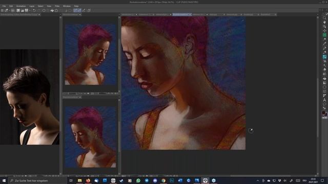Open the Filter menu
328x184 pixels.
(57, 6)
